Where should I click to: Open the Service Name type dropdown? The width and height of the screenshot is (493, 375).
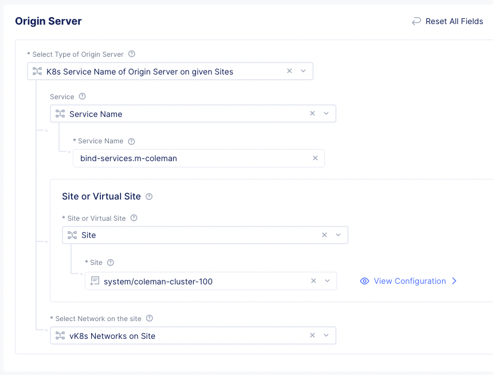[326, 114]
